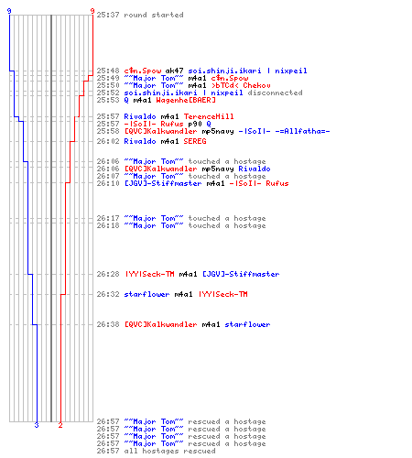Click blue team final count 3
Image resolution: width=412 pixels, height=458 pixels.
pyautogui.click(x=37, y=425)
